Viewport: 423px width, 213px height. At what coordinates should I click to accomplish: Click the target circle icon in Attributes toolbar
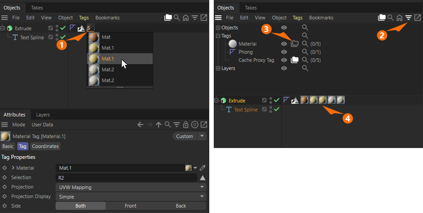(195, 125)
